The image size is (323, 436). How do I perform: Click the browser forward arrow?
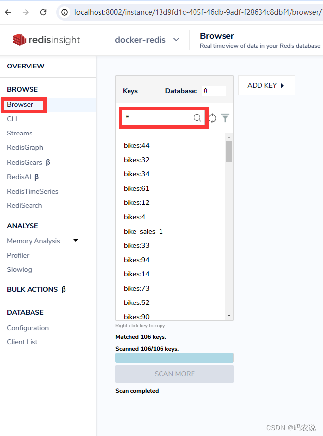click(x=26, y=12)
